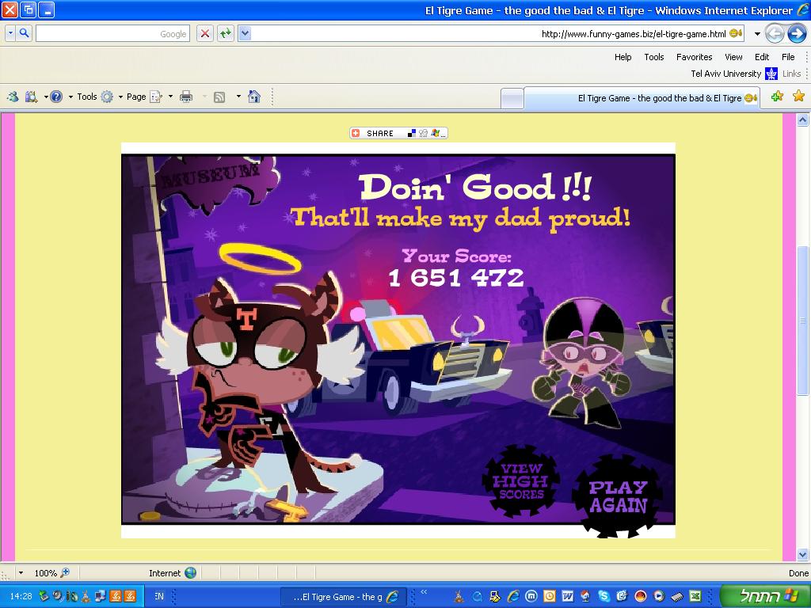
Task: Click the Research toolbar icon
Action: pyautogui.click(x=31, y=97)
